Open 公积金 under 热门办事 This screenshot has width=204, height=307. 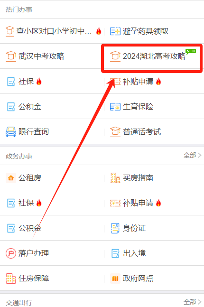[24, 107]
